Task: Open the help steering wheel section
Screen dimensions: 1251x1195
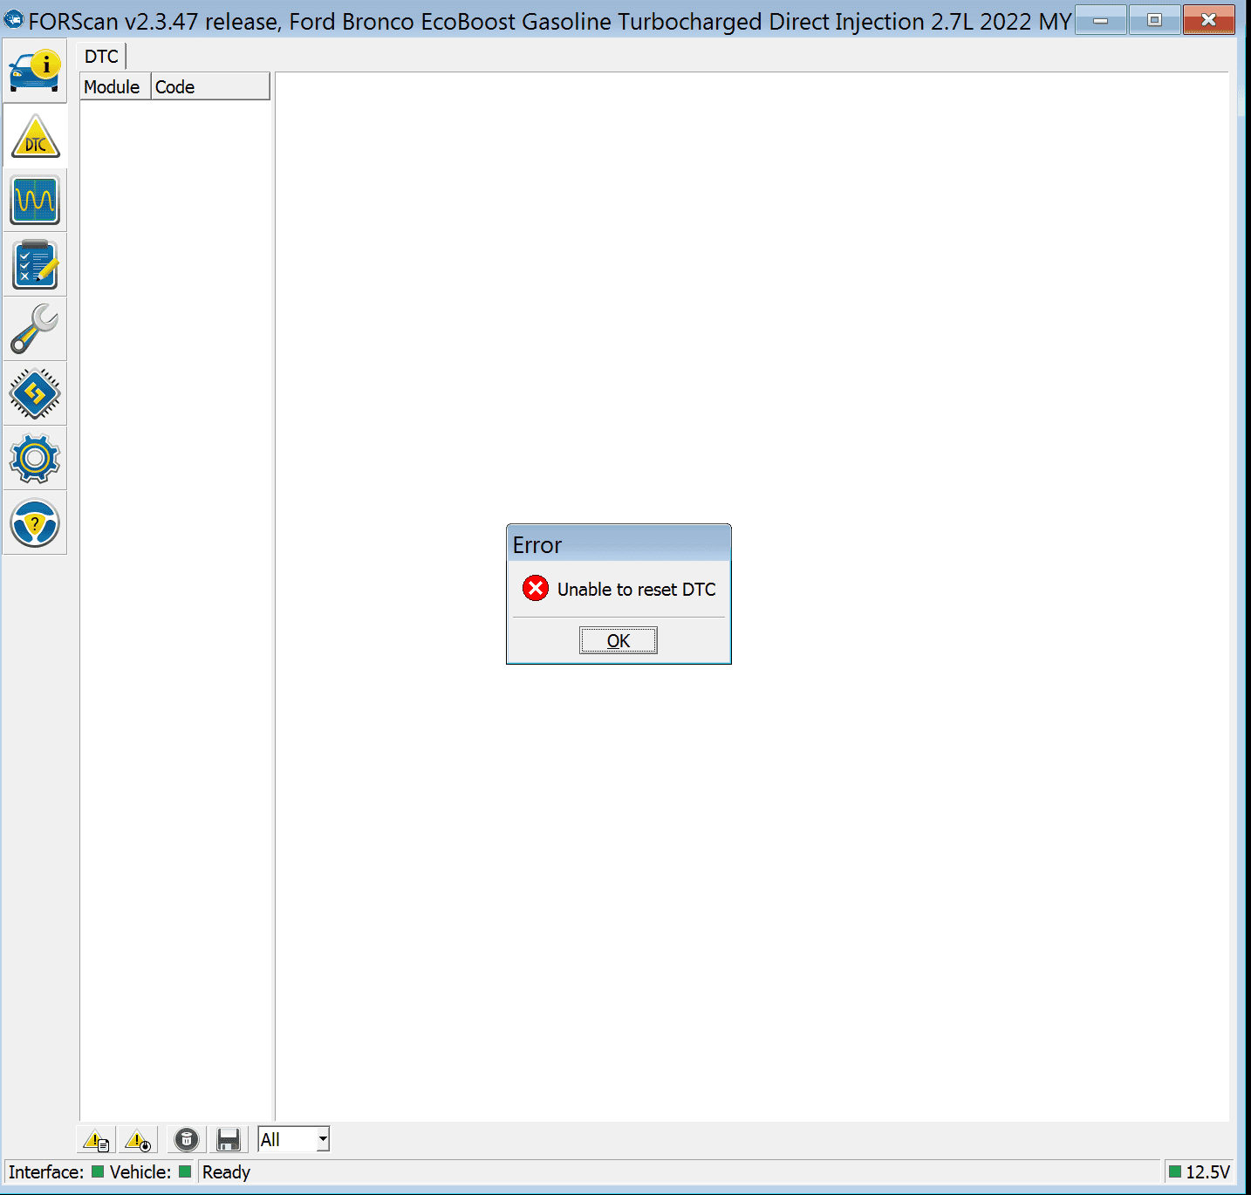Action: click(35, 523)
